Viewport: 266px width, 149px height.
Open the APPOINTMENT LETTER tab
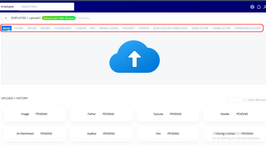[247, 28]
